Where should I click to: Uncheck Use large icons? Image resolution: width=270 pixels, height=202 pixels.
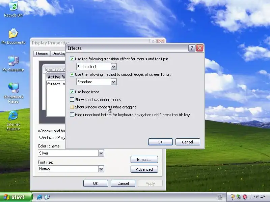[x=72, y=92]
